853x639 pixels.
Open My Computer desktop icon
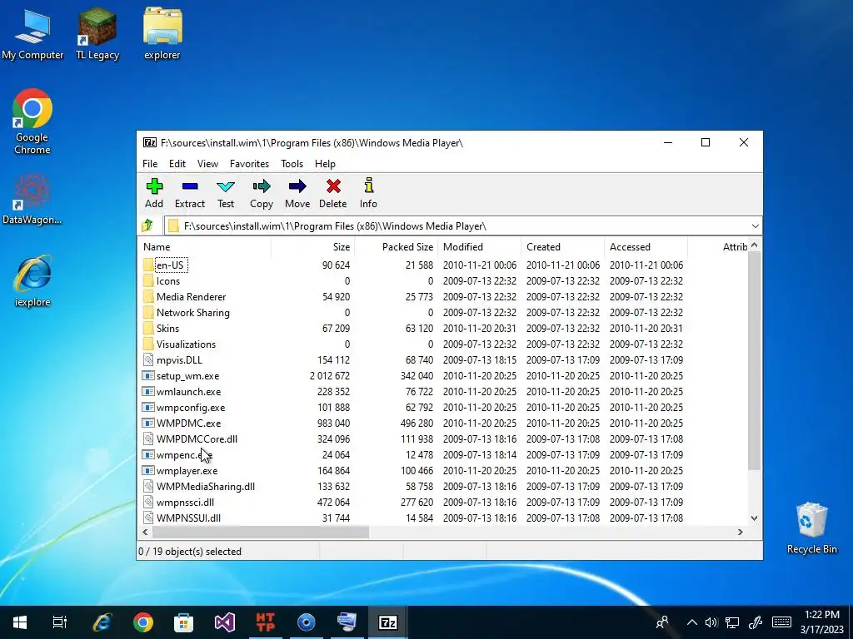pyautogui.click(x=32, y=33)
